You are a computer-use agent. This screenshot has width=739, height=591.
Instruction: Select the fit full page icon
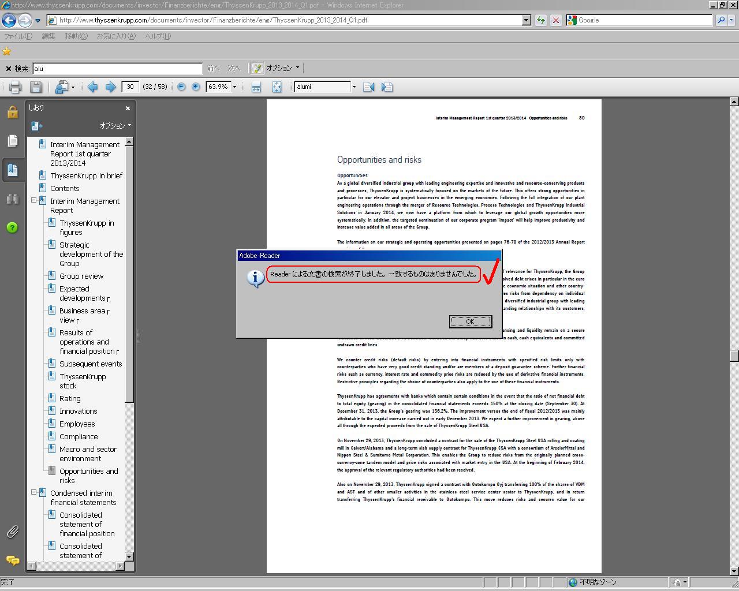pyautogui.click(x=277, y=87)
